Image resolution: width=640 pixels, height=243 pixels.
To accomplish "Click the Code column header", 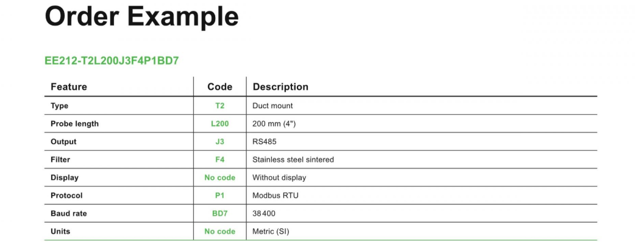I will (219, 87).
